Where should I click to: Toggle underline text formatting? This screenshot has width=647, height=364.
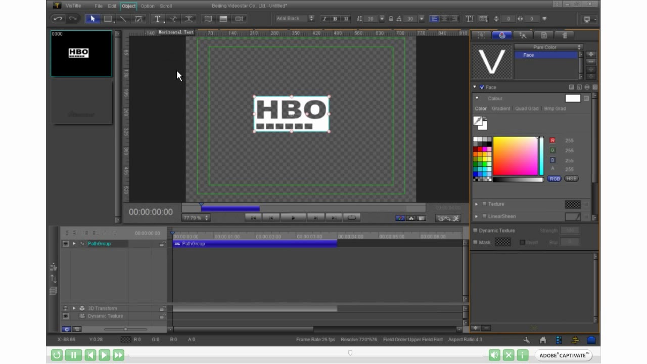tap(345, 19)
